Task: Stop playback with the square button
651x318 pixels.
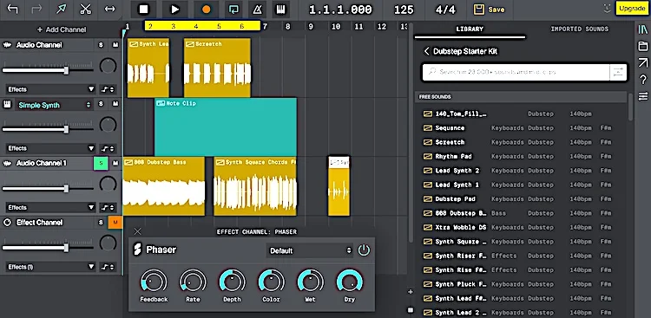Action: point(143,10)
